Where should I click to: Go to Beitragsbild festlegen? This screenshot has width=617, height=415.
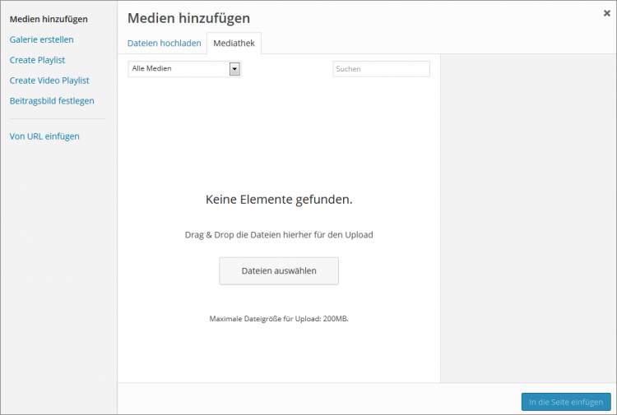click(52, 101)
